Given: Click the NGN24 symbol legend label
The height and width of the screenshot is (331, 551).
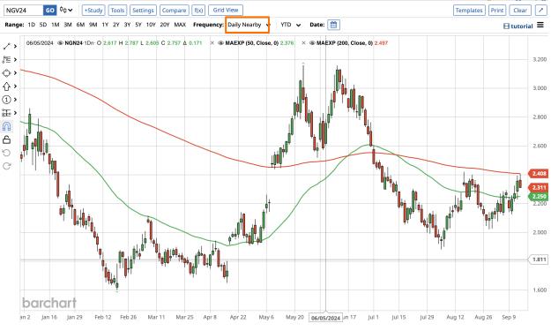Looking at the screenshot, I should (x=73, y=43).
